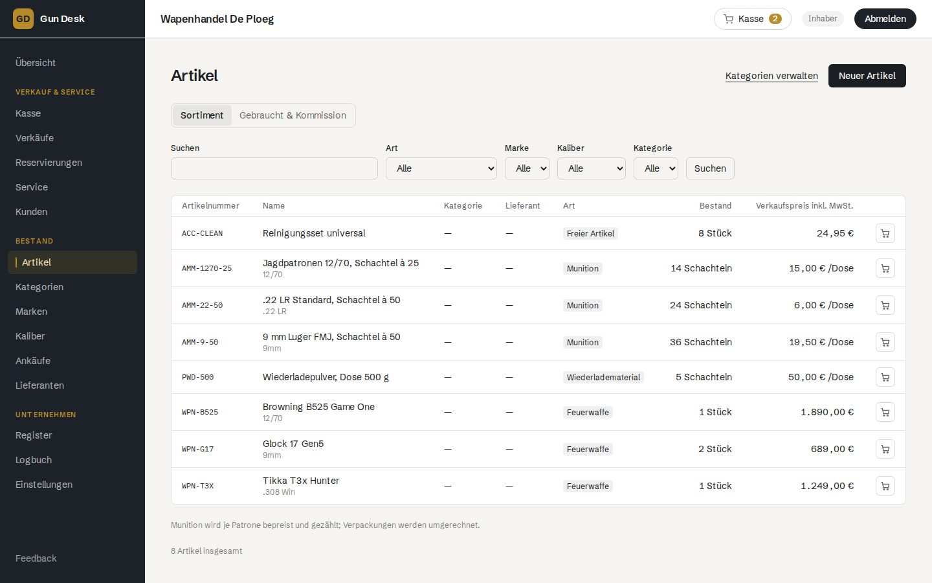The image size is (932, 583).
Task: Select Artikel in sidebar
Action: click(72, 262)
